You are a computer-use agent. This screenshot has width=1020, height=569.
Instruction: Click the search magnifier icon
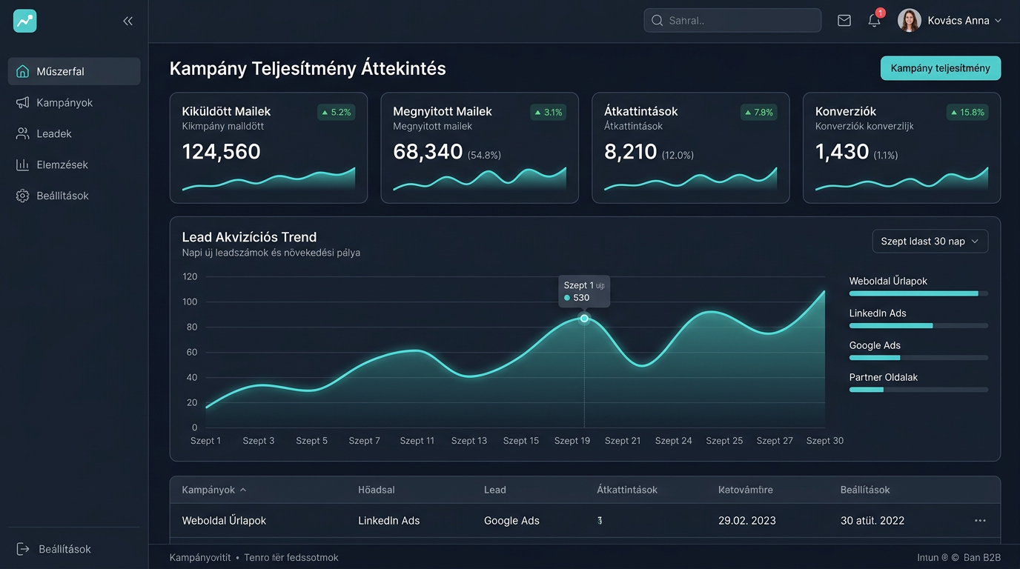(x=657, y=21)
